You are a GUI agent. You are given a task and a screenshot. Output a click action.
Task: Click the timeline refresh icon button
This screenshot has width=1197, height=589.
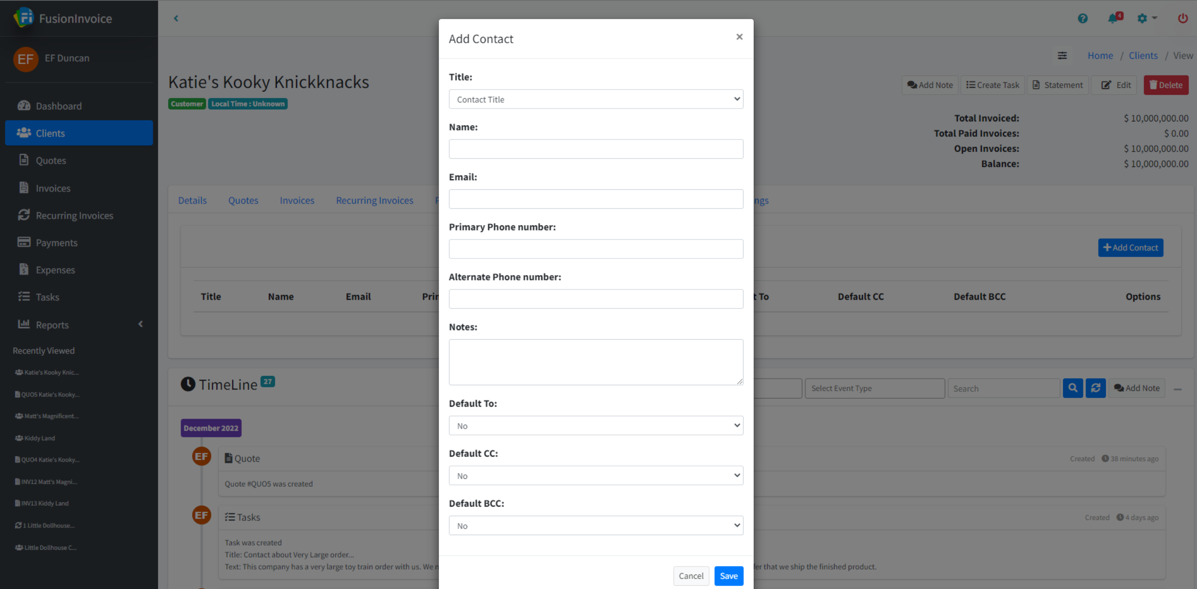[1095, 388]
